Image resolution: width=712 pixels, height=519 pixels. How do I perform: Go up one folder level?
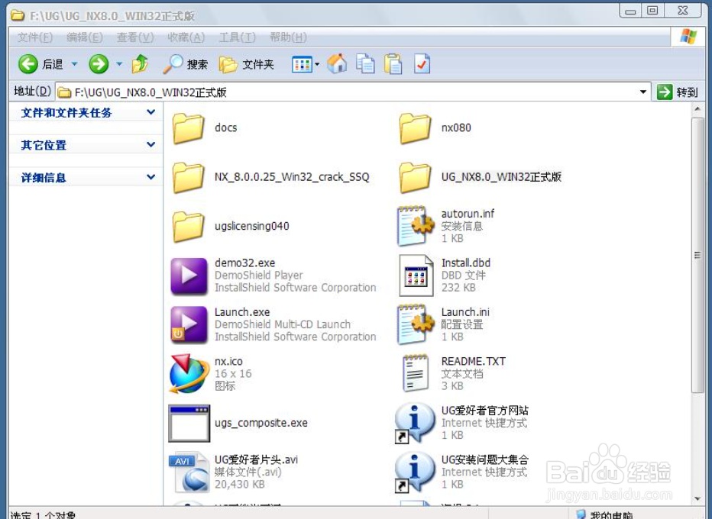coord(141,64)
